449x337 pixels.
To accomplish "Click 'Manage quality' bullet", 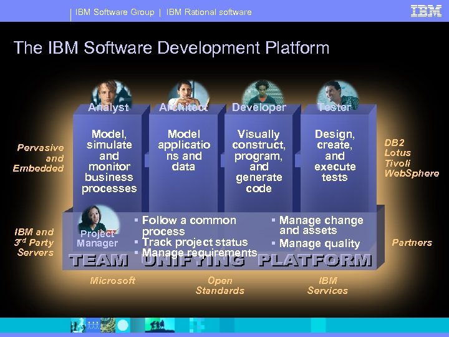I will [319, 243].
